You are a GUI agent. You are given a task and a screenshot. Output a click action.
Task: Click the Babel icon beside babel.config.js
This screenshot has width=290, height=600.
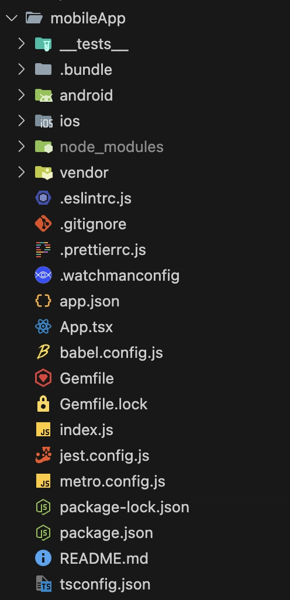tap(43, 353)
